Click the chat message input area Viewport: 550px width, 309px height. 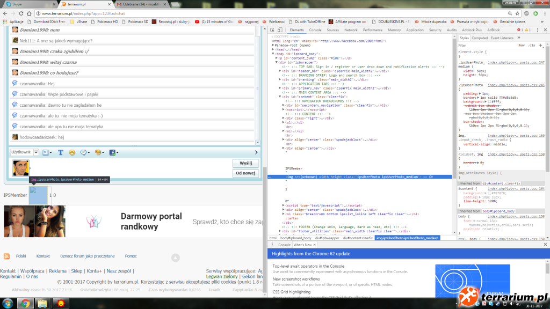(132, 168)
